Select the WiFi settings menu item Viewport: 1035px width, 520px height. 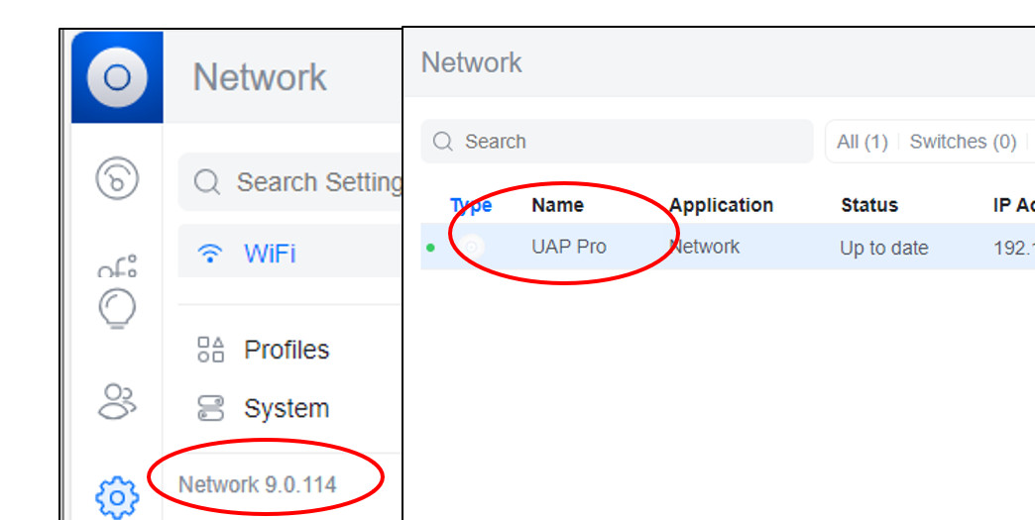coord(270,254)
